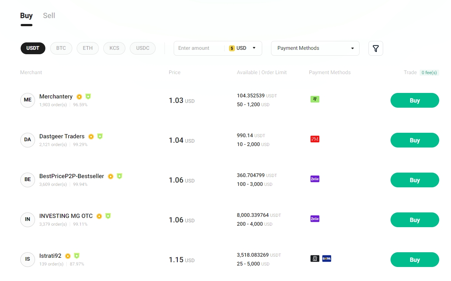Click the red PM payment icon
Image resolution: width=451 pixels, height=281 pixels.
point(315,139)
